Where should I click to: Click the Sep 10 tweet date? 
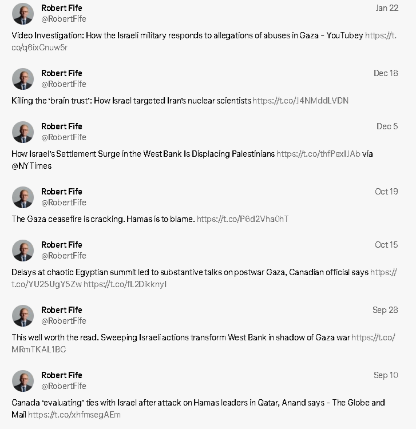(x=386, y=375)
